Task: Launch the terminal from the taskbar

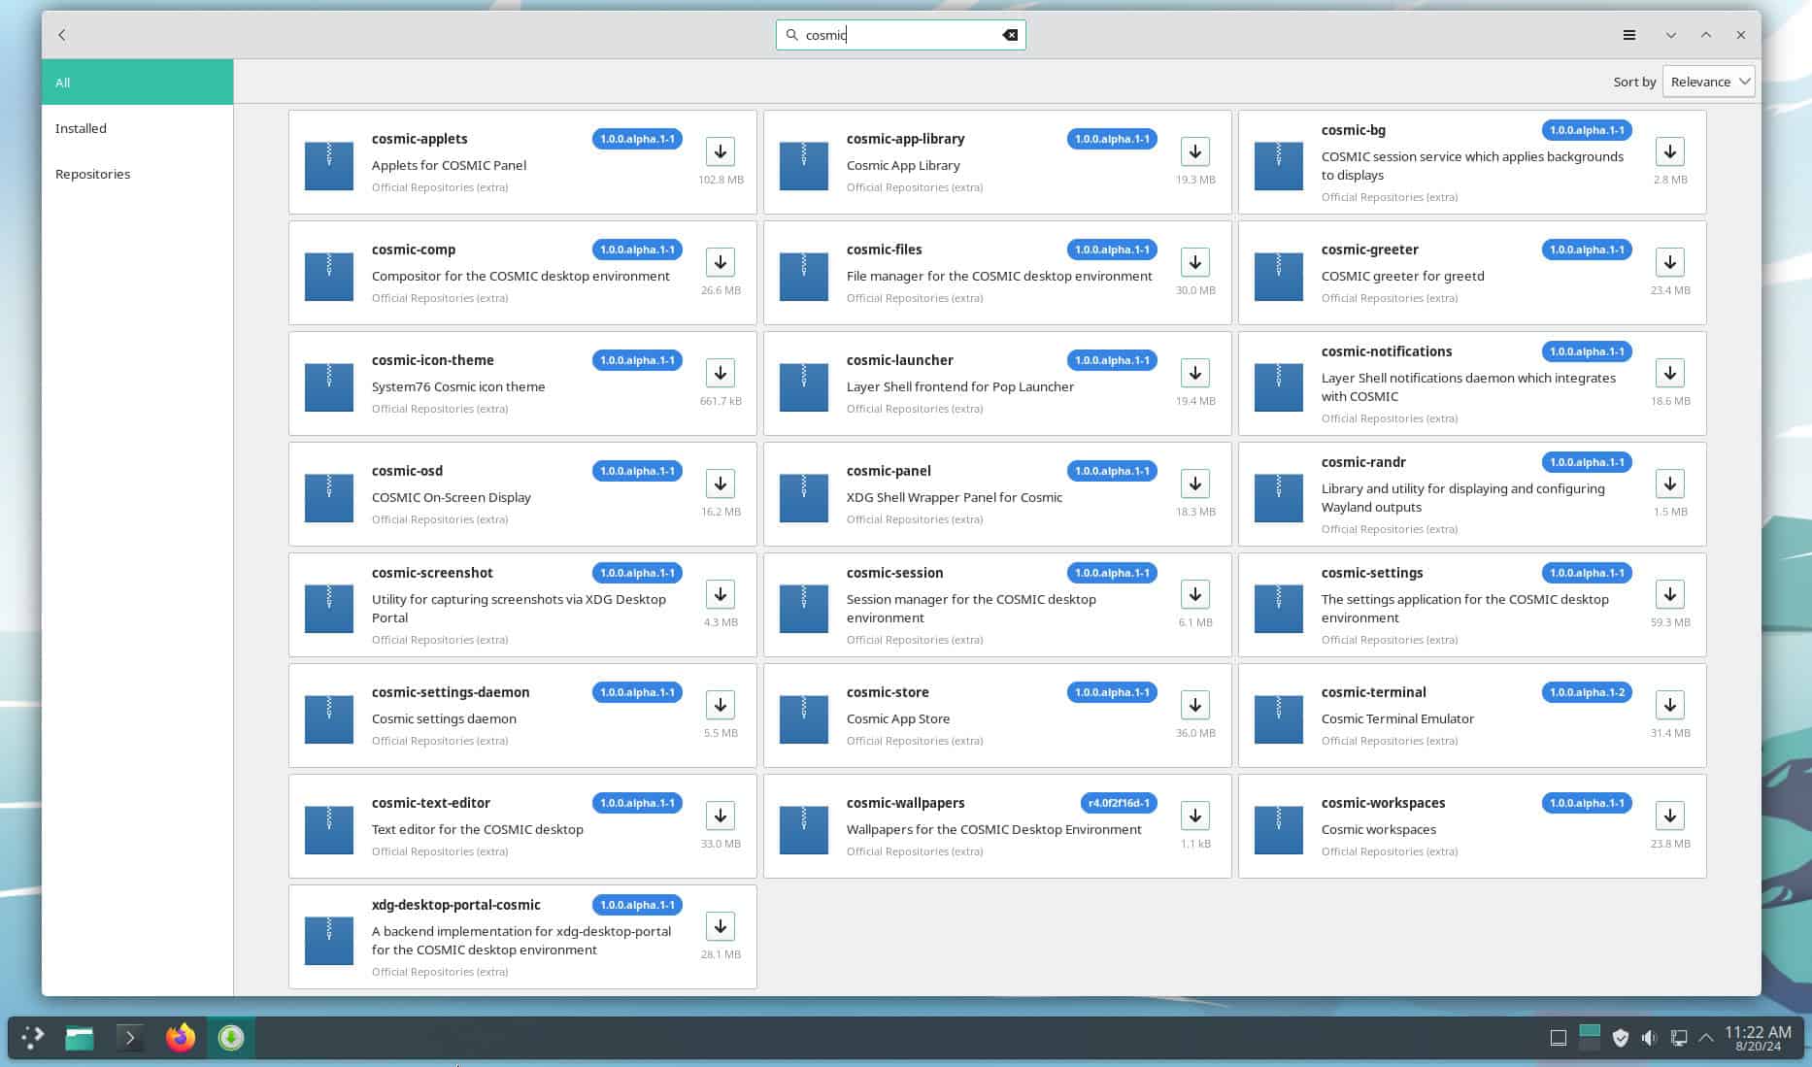Action: click(129, 1038)
